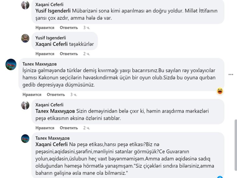The image size is (237, 178).
Task: Like Талех Махмудов's comment about depresiya
Action: pyautogui.click(x=32, y=95)
